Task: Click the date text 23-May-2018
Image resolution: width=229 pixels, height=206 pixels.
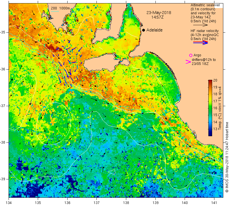Action: coord(159,13)
